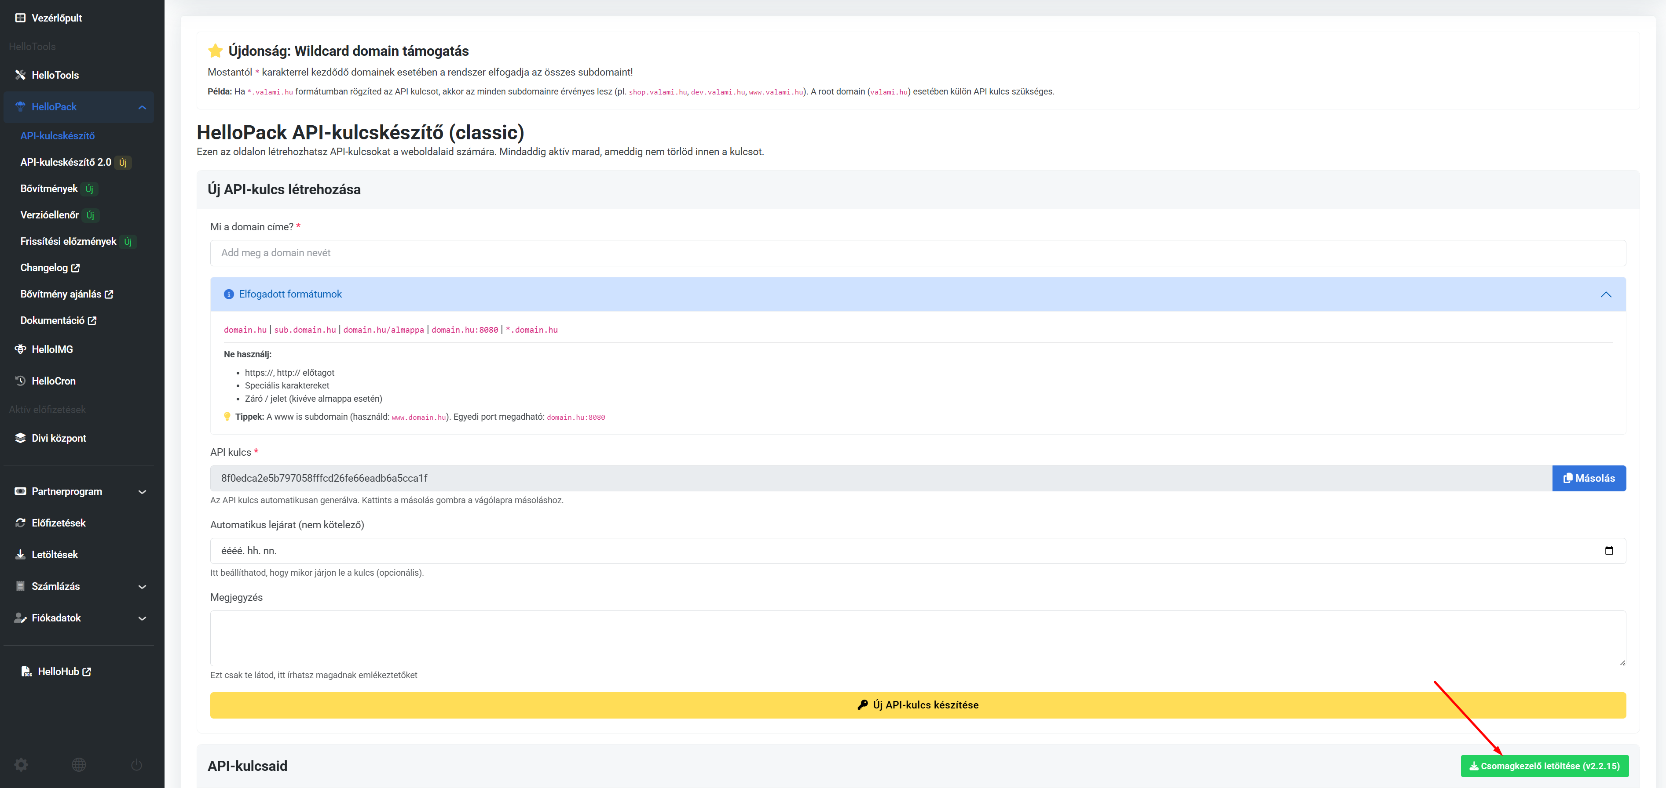This screenshot has width=1666, height=788.
Task: Open HelloIMG from the sidebar
Action: 52,349
